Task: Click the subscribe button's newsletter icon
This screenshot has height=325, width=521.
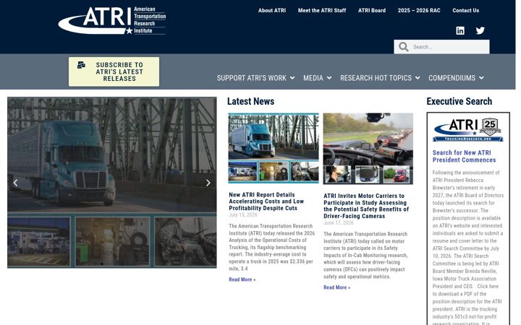Action: [x=81, y=65]
